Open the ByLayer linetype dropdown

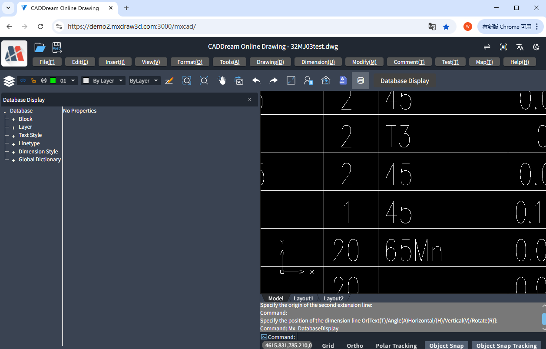pos(145,80)
